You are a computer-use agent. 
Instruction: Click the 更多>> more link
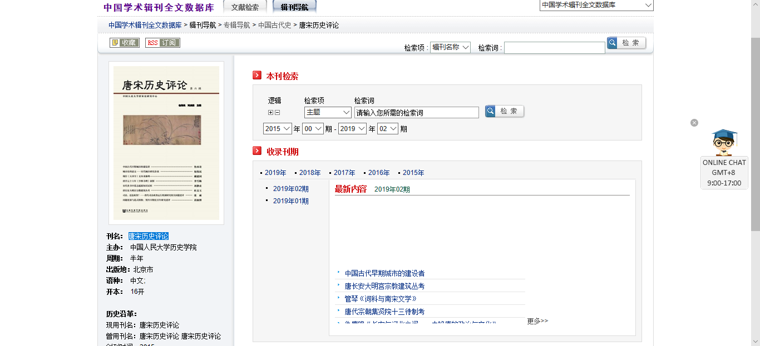(537, 321)
